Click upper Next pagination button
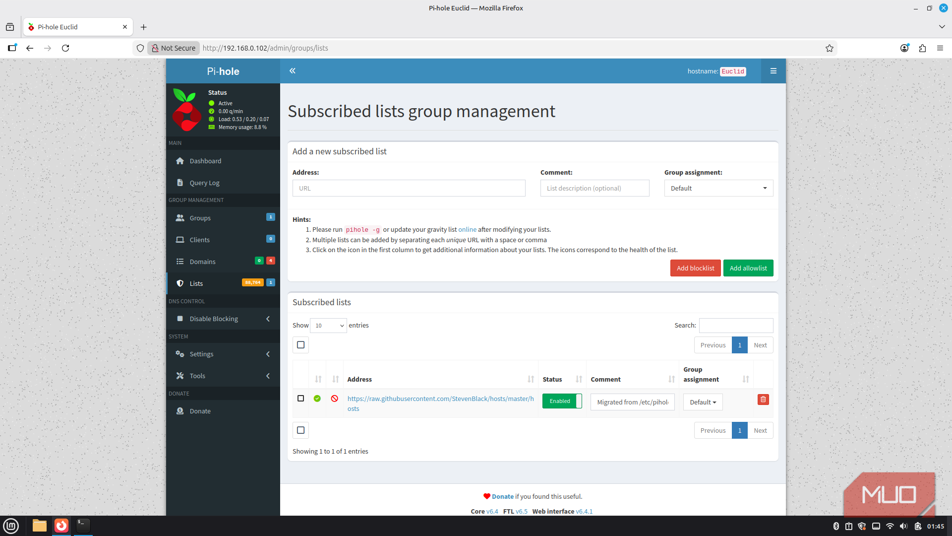This screenshot has height=536, width=952. click(x=760, y=345)
